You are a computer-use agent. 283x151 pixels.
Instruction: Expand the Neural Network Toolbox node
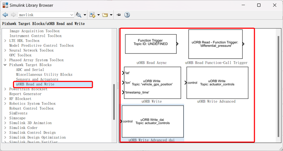(x=5, y=50)
